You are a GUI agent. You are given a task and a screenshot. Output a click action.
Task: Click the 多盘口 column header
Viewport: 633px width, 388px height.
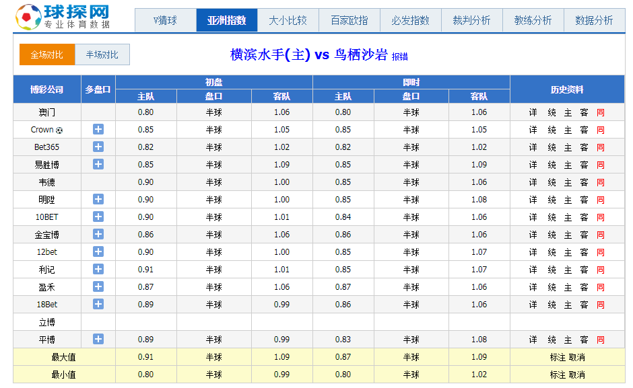[x=98, y=89]
